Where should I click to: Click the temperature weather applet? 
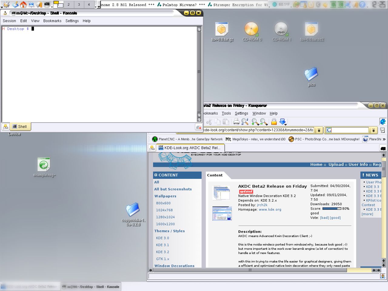click(281, 5)
